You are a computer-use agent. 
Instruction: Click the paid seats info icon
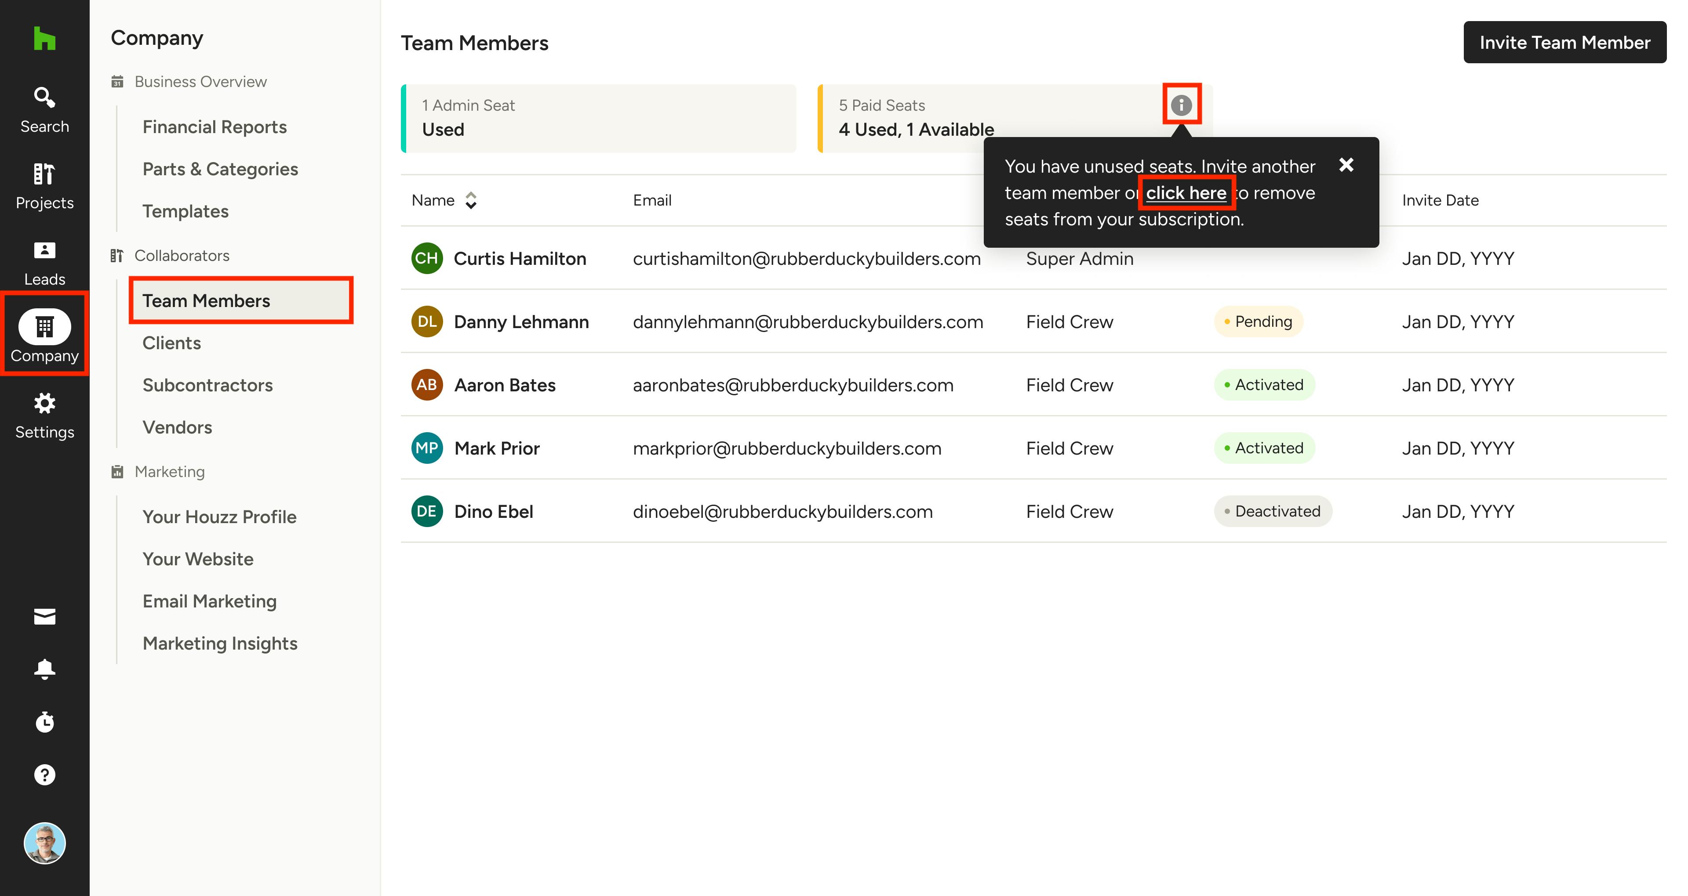[1181, 105]
